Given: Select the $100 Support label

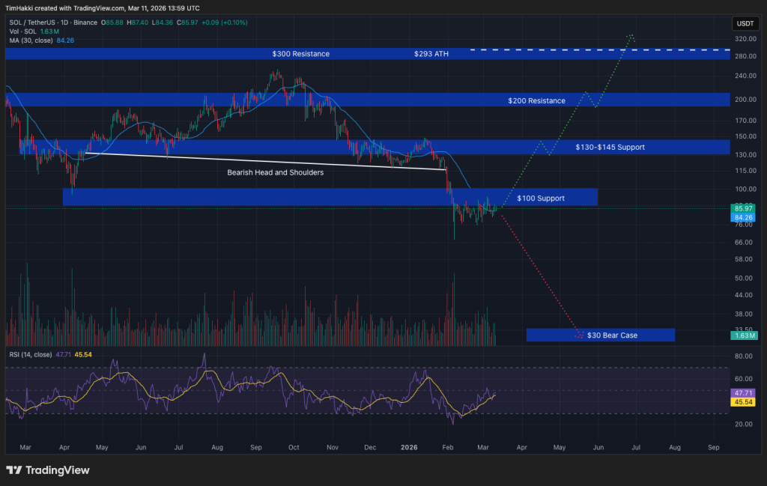Looking at the screenshot, I should (542, 198).
